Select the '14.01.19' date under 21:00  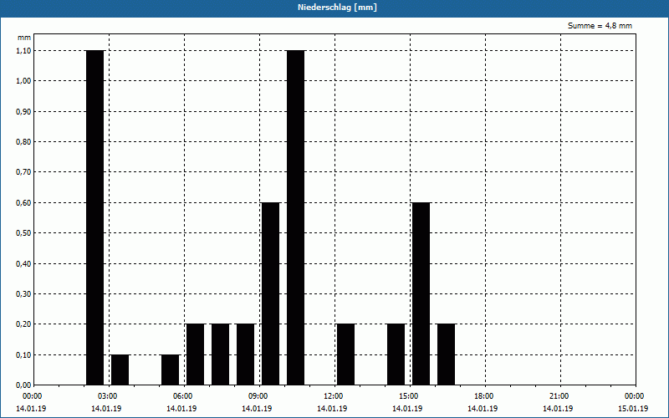558,409
